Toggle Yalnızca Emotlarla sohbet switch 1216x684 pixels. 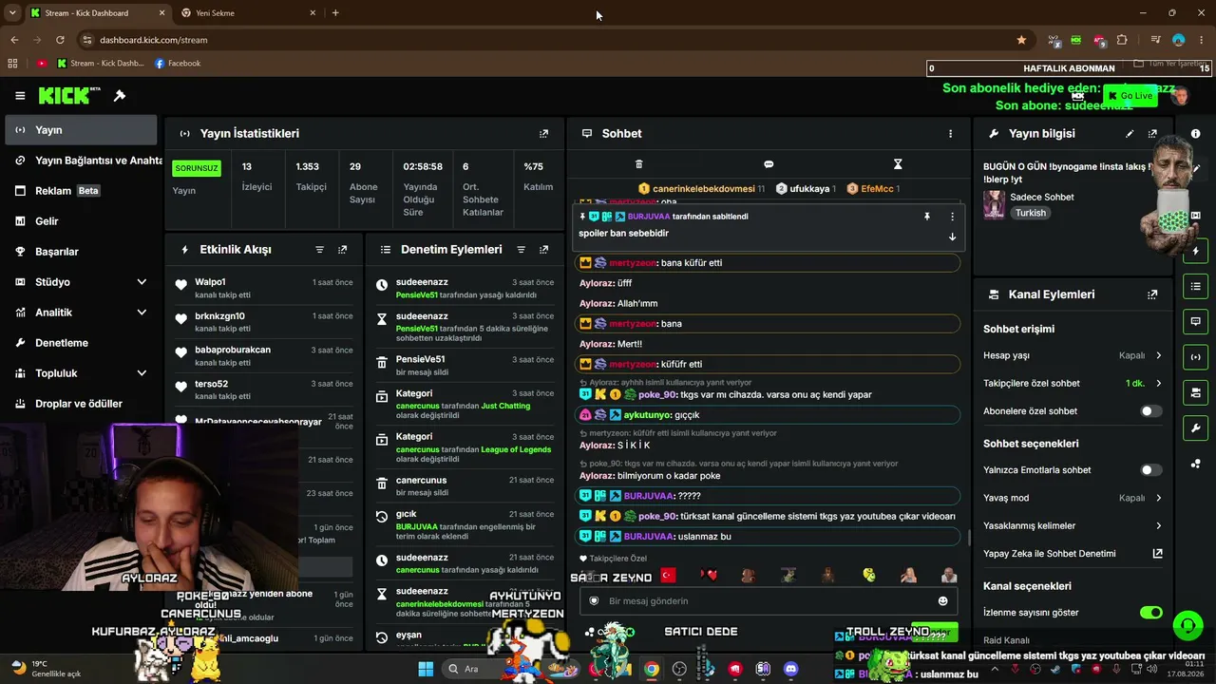coord(1150,470)
